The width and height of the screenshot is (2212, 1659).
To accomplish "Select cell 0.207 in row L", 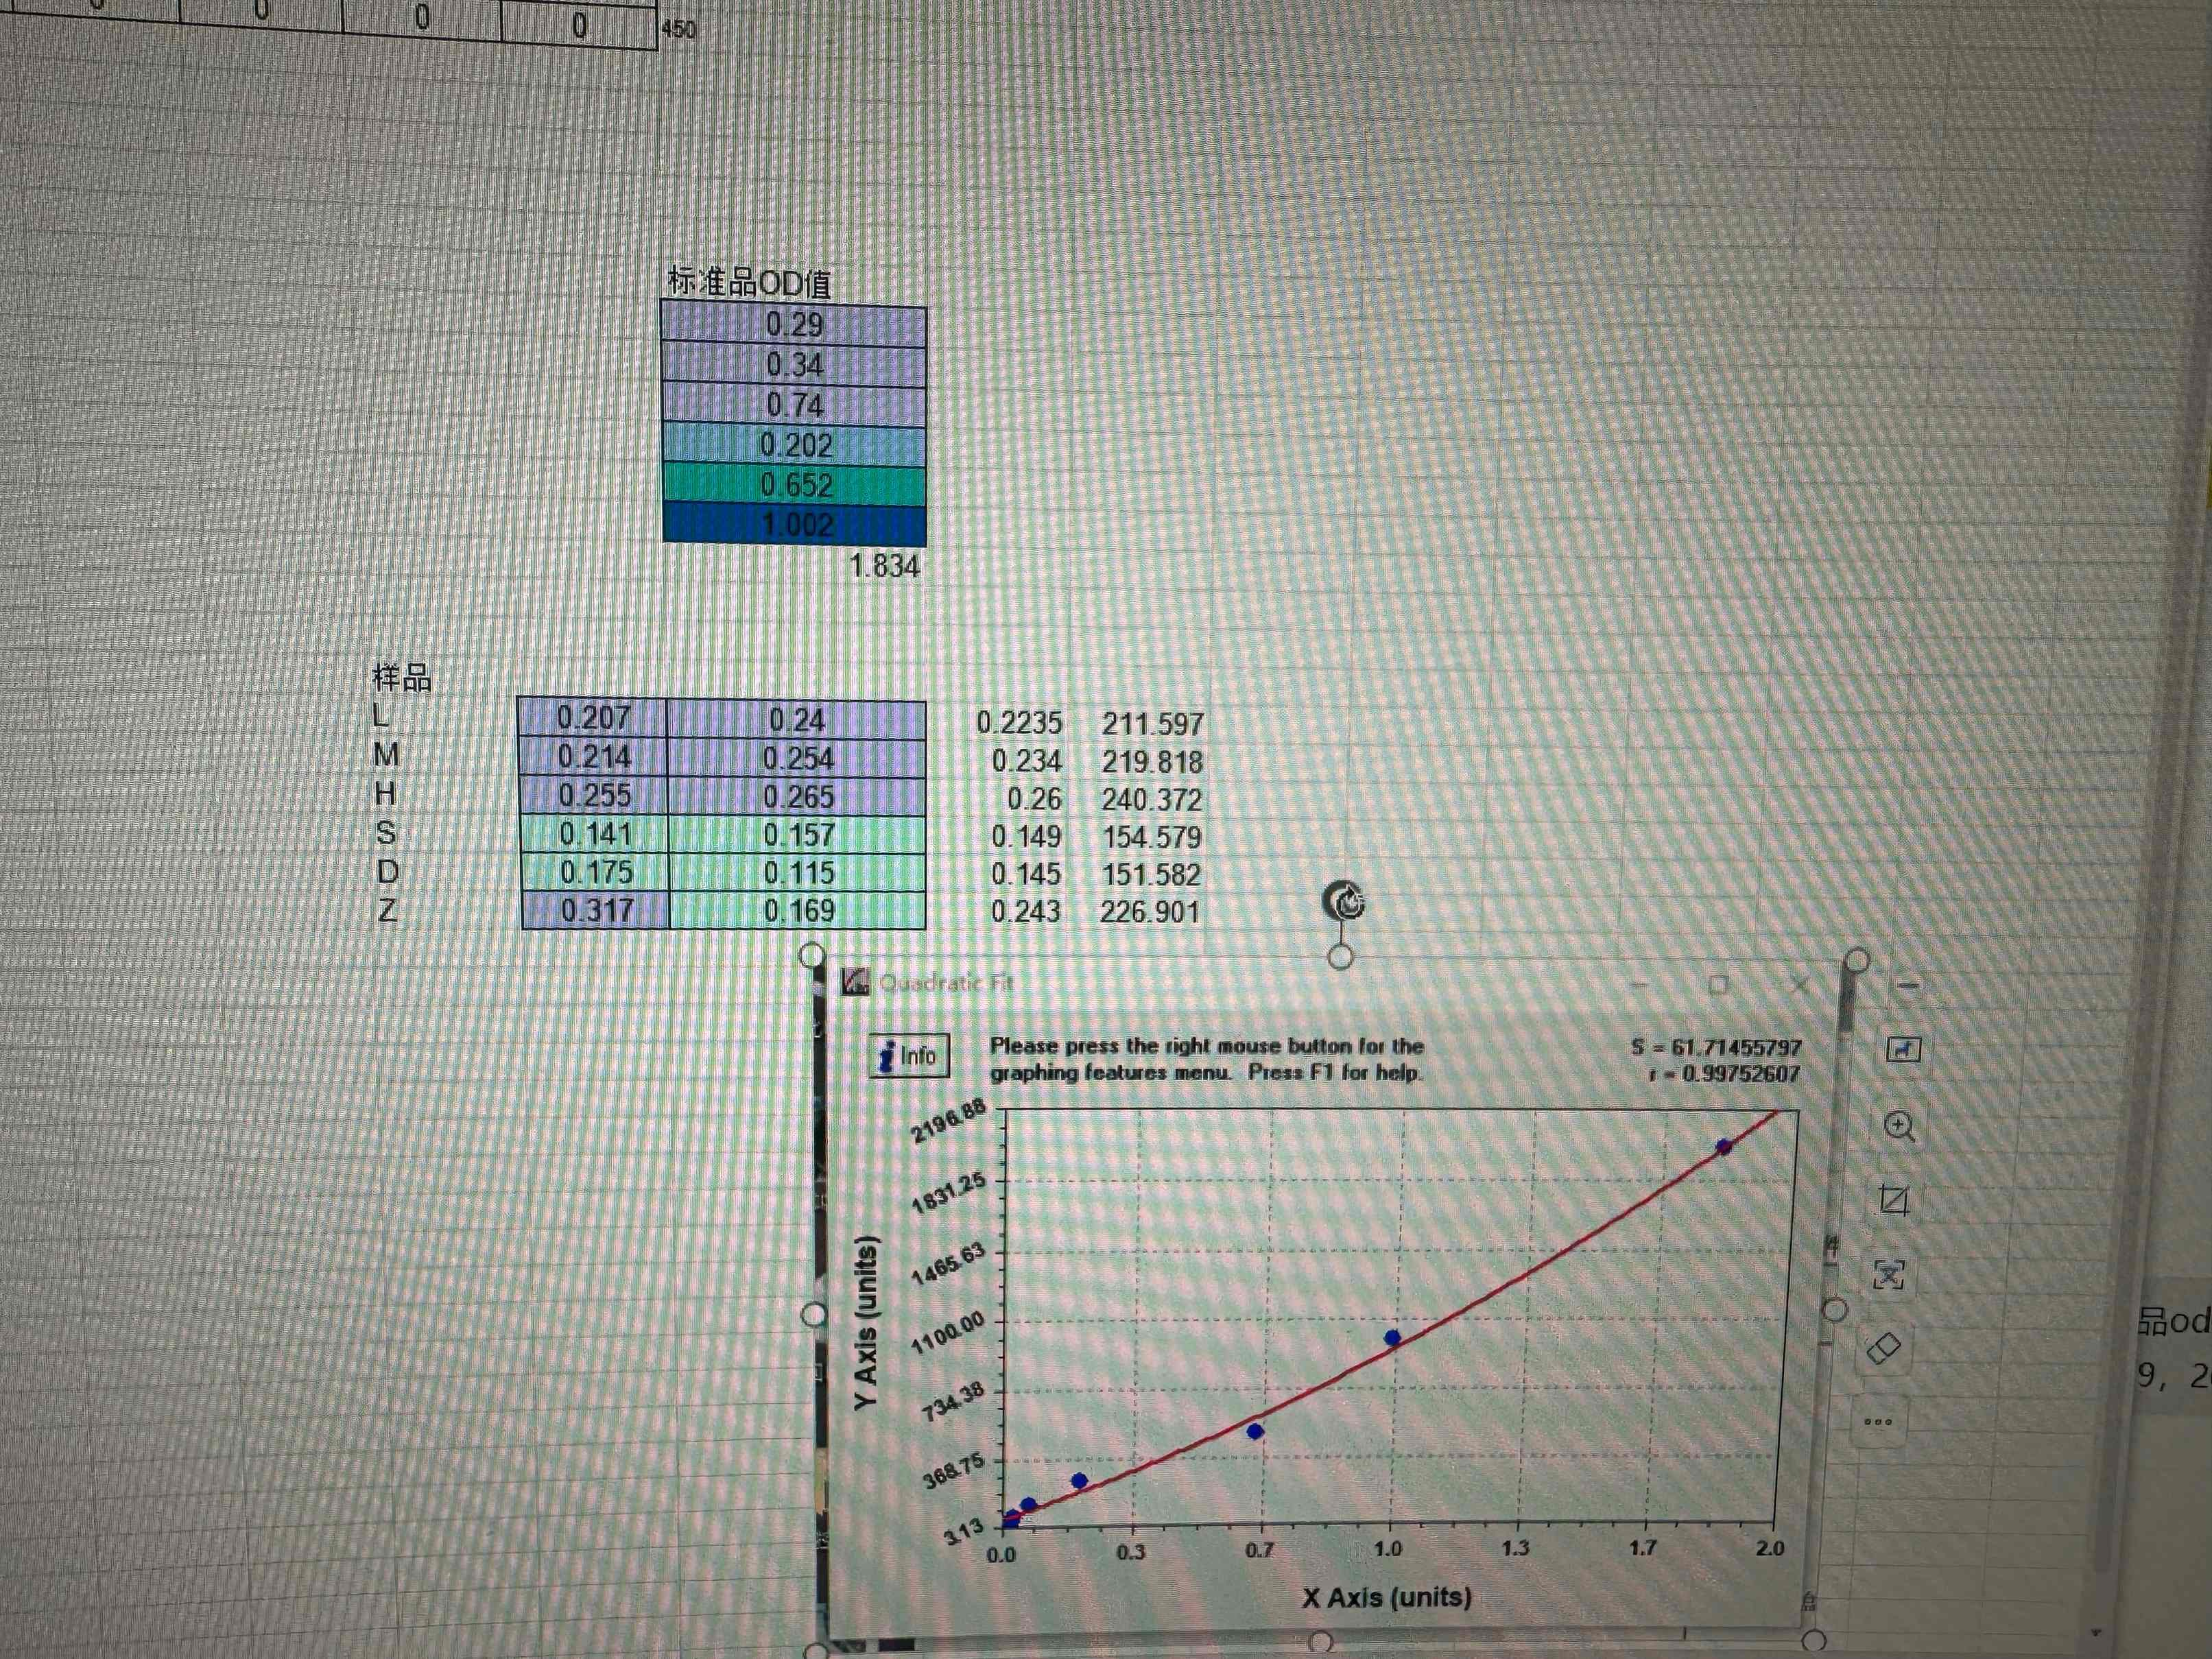I will click(593, 718).
